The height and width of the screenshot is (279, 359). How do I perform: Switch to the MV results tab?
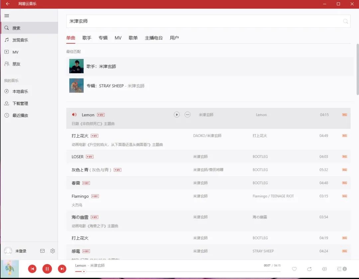(x=118, y=38)
